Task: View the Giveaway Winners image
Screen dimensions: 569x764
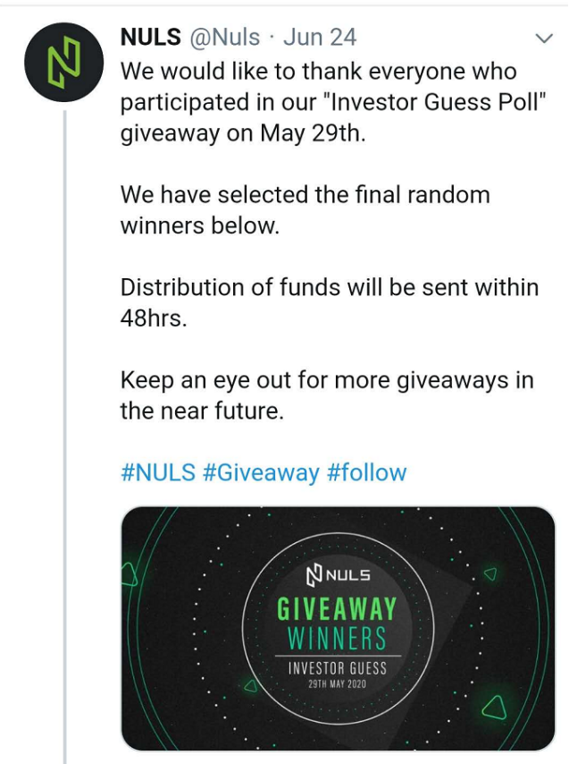Action: point(338,629)
